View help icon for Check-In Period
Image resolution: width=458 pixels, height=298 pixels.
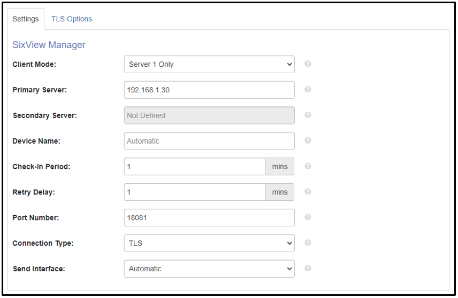point(308,166)
